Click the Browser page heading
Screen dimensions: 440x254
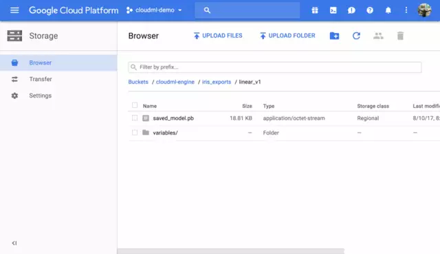coord(144,36)
